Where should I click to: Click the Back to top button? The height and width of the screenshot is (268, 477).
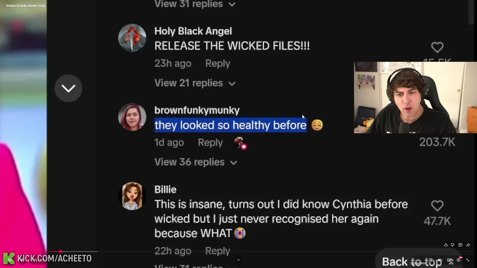(x=417, y=262)
